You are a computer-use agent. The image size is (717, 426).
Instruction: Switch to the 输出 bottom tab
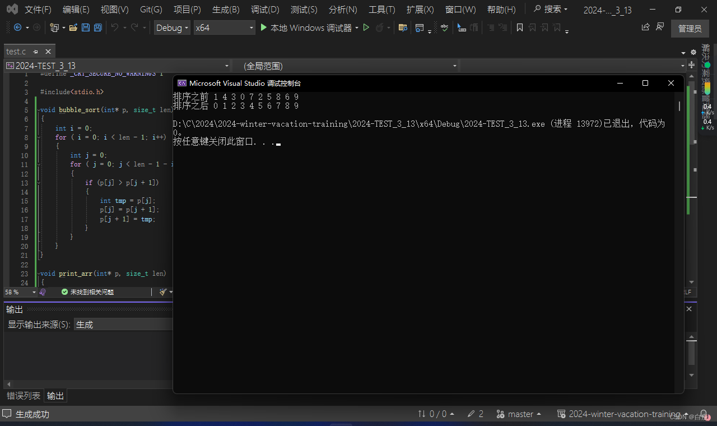coord(55,396)
